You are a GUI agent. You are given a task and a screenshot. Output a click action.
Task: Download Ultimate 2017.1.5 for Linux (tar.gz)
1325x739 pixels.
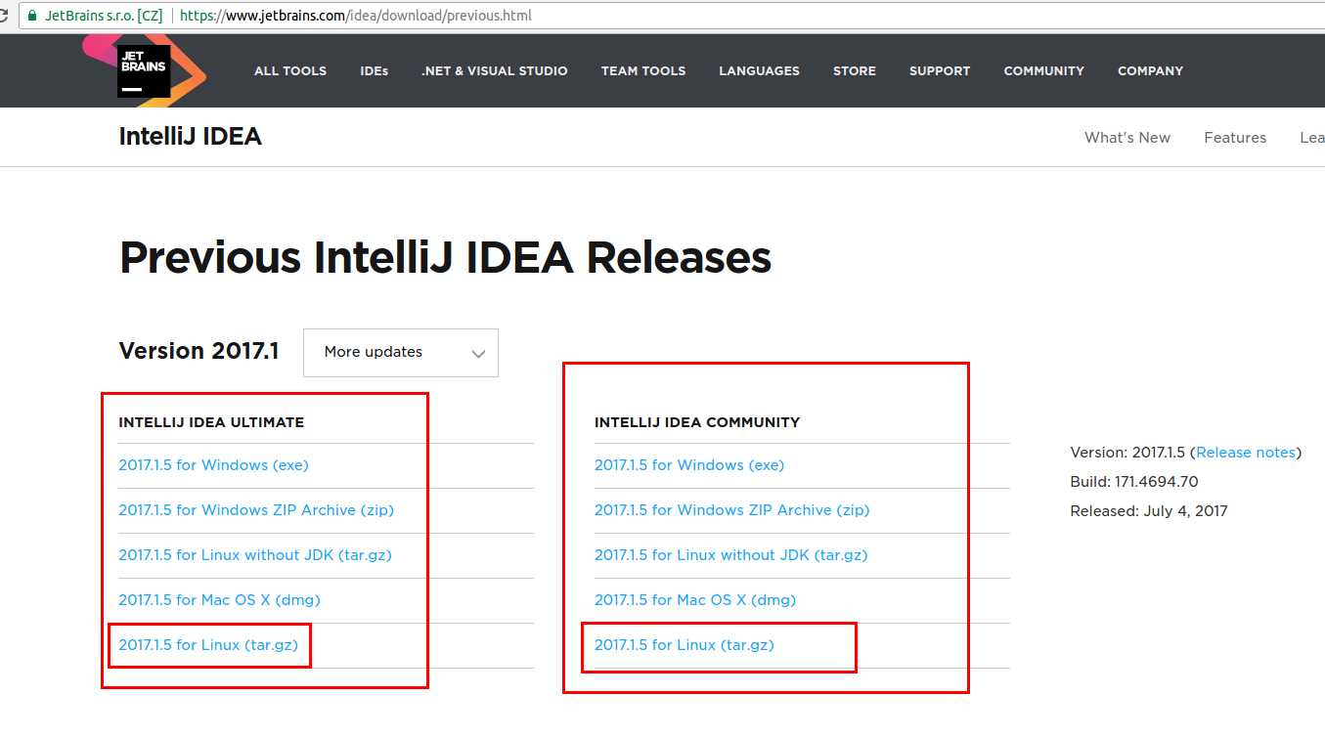pyautogui.click(x=208, y=645)
